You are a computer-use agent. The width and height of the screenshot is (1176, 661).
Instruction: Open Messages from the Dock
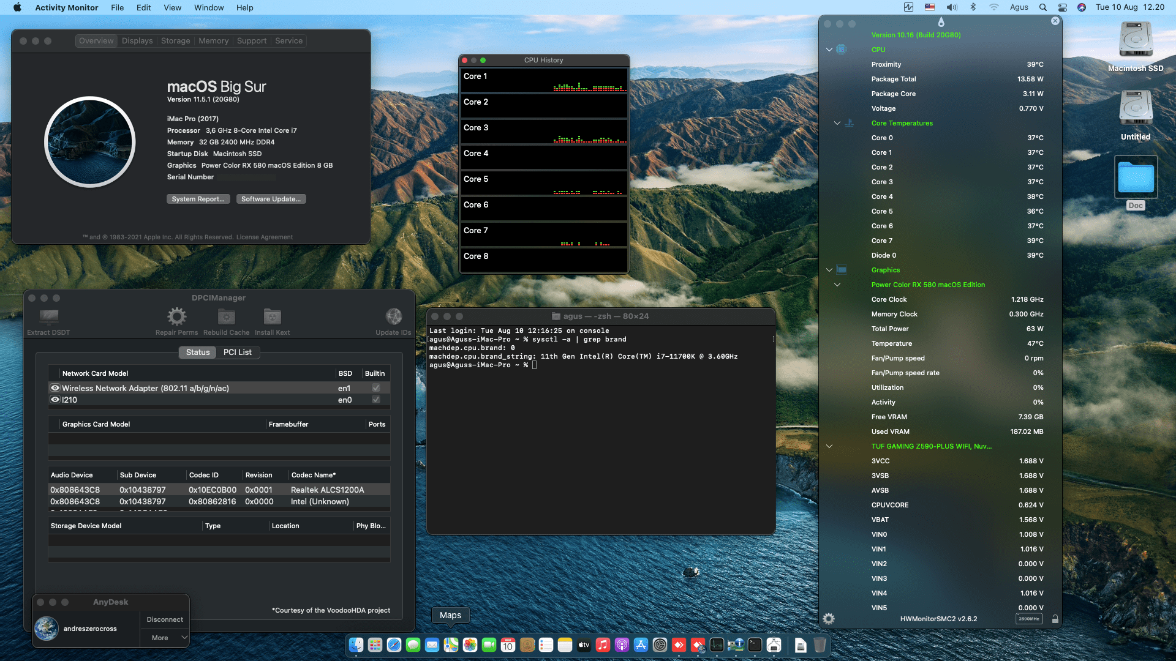pos(413,644)
